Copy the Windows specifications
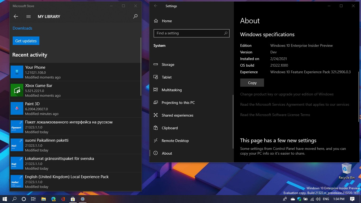Image resolution: width=361 pixels, height=203 pixels. click(252, 83)
